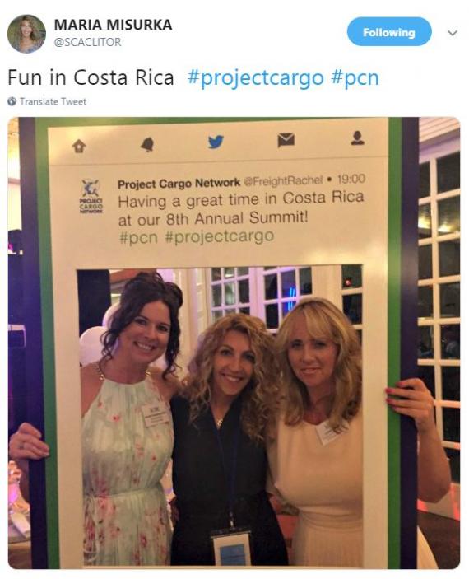Click the 19:00 timestamp on the frame
The width and height of the screenshot is (469, 579).
click(x=351, y=179)
